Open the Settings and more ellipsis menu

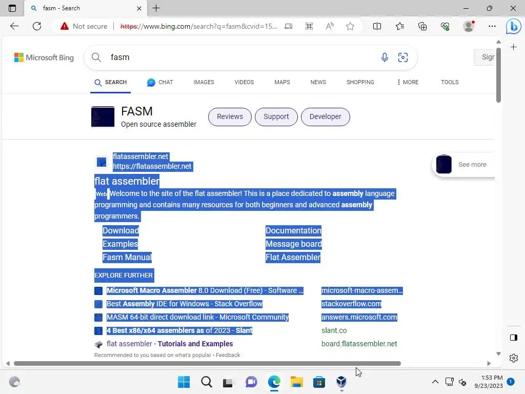pos(492,26)
